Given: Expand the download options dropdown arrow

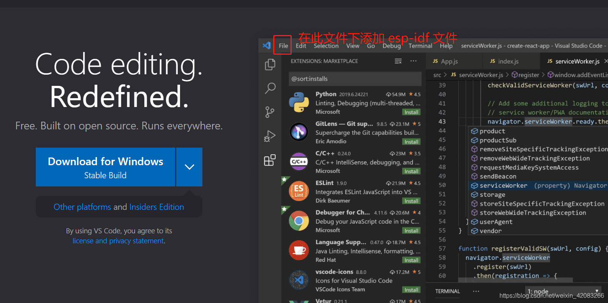Looking at the screenshot, I should (189, 167).
